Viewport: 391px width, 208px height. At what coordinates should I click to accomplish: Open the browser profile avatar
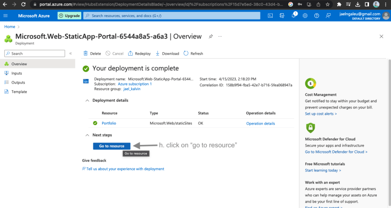pos(376,4)
